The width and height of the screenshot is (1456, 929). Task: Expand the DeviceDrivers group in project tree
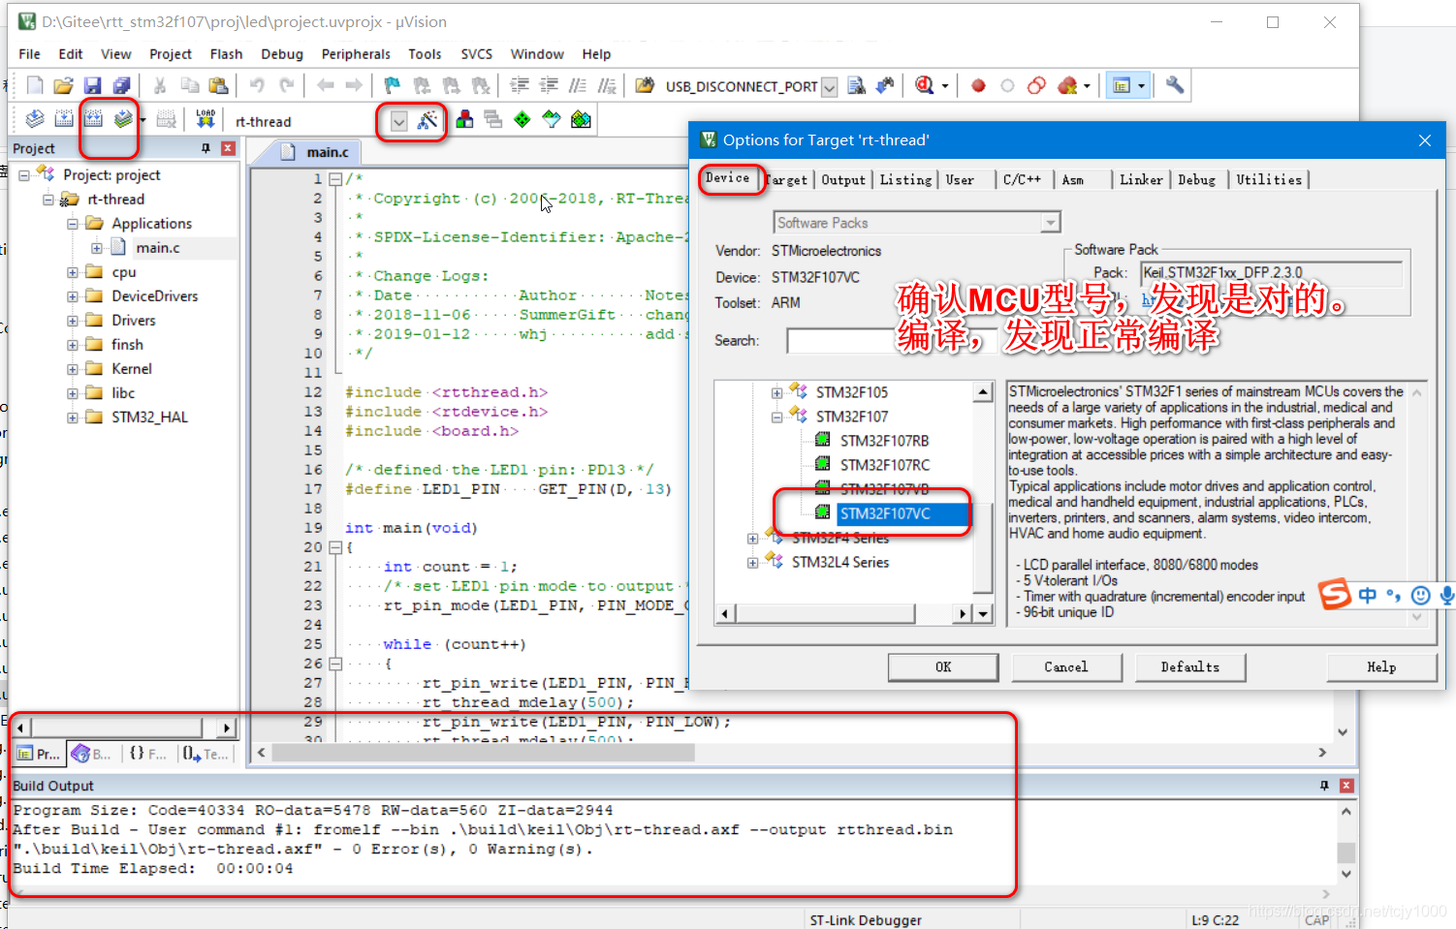[x=73, y=296]
